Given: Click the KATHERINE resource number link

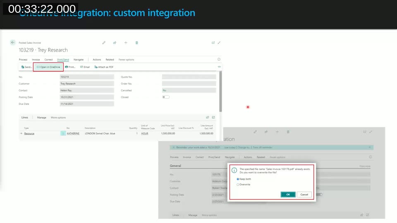Looking at the screenshot, I should 73,133.
